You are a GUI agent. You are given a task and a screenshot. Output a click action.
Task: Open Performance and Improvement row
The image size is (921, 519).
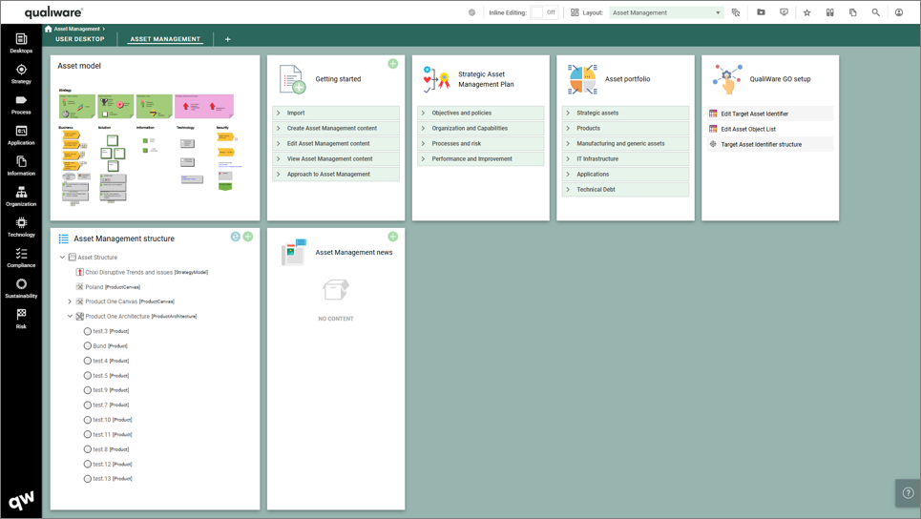pyautogui.click(x=480, y=158)
